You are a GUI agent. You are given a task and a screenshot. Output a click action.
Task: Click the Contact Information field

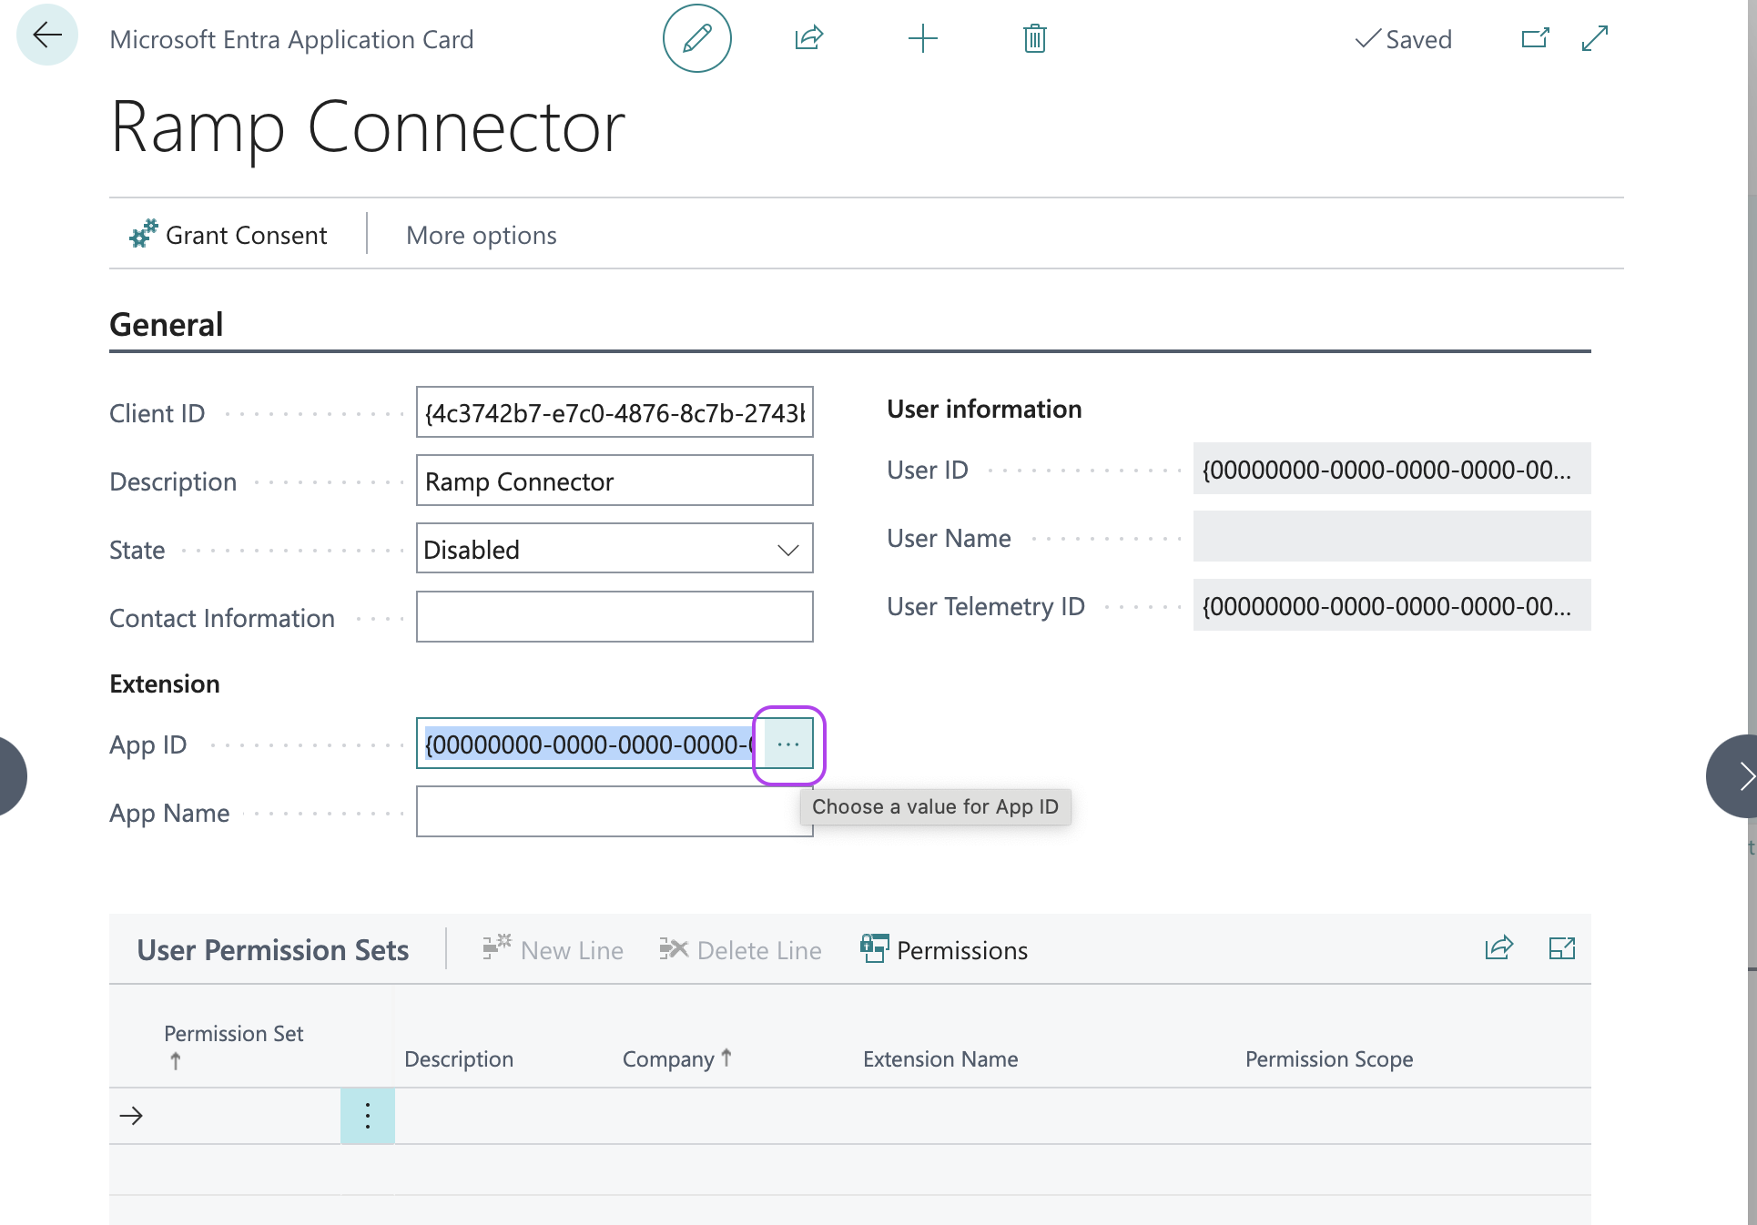(x=614, y=617)
